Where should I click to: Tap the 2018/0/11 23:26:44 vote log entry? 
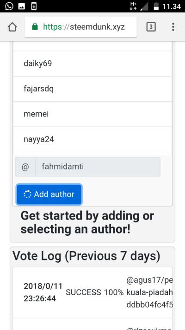[x=43, y=292]
